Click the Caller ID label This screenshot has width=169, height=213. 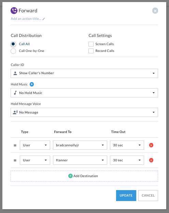pos(17,65)
